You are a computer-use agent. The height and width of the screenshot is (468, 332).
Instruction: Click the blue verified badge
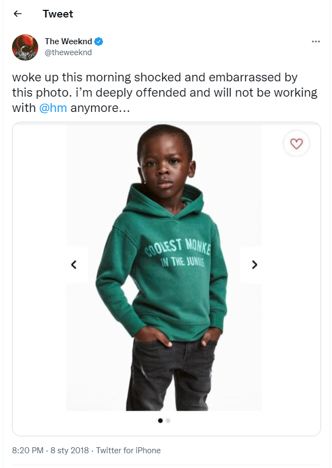pos(98,42)
